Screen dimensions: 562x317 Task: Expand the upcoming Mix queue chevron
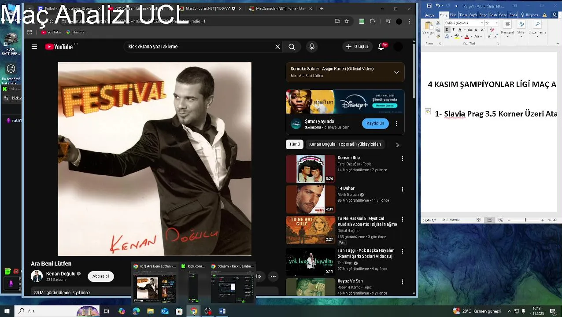tap(396, 72)
